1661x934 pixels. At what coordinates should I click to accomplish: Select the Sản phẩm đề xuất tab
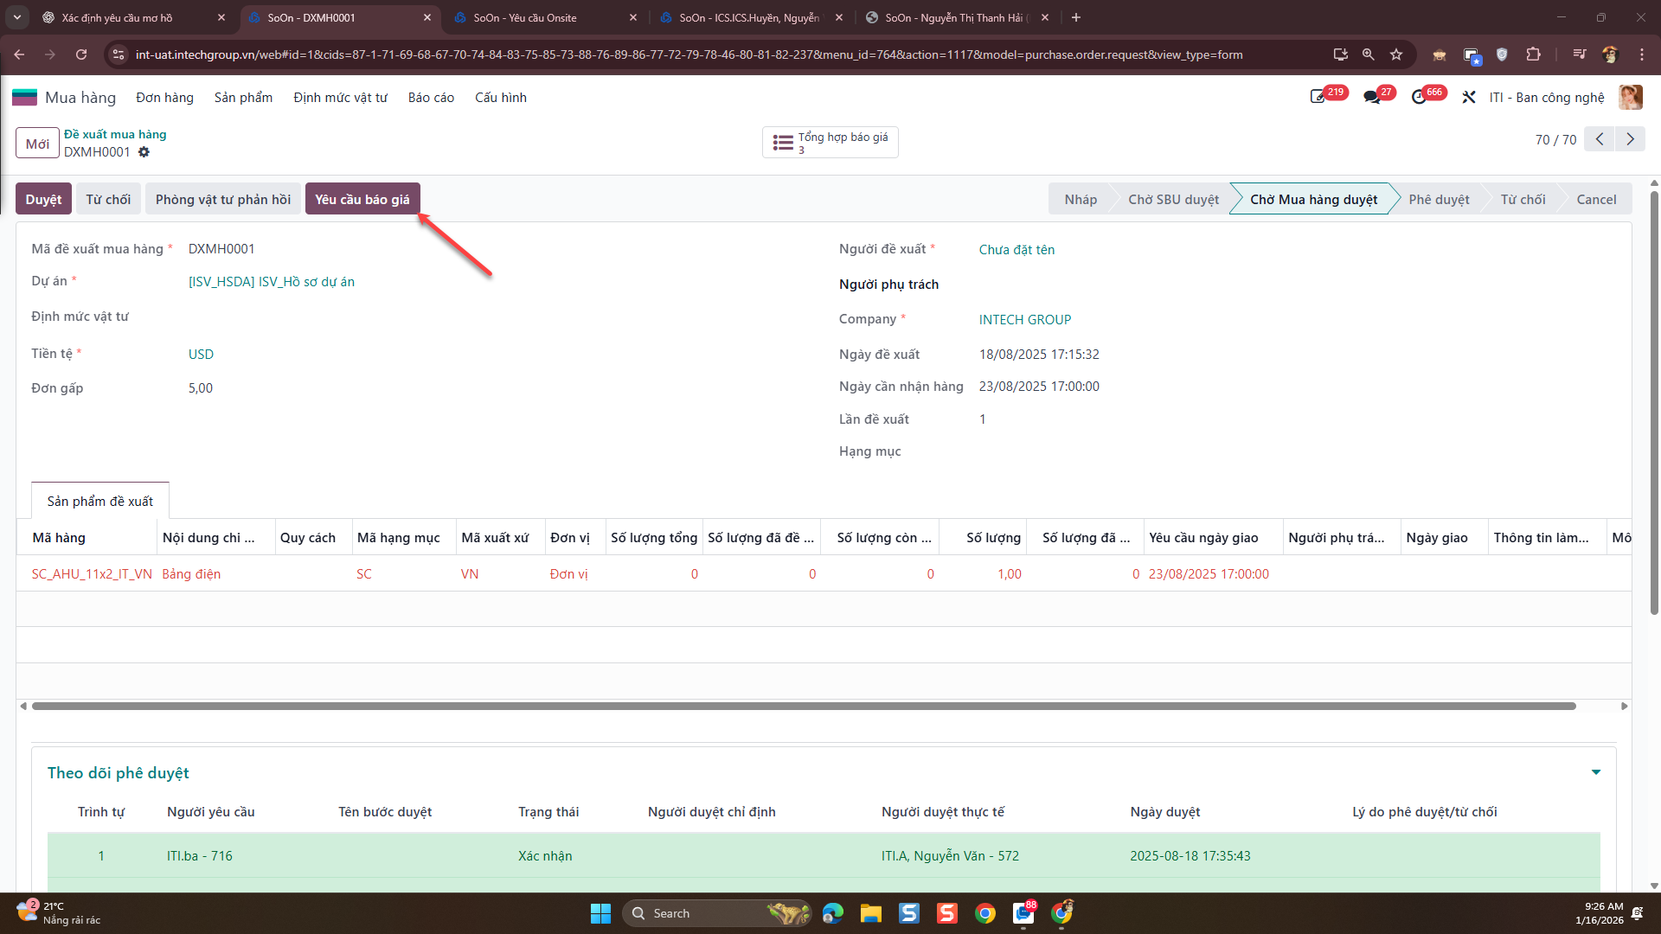click(x=100, y=502)
